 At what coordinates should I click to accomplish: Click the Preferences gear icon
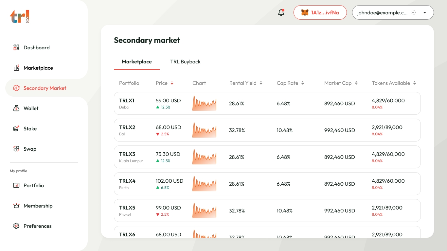[16, 226]
